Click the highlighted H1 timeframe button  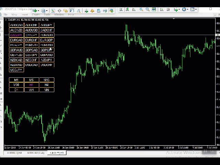(x=31, y=85)
